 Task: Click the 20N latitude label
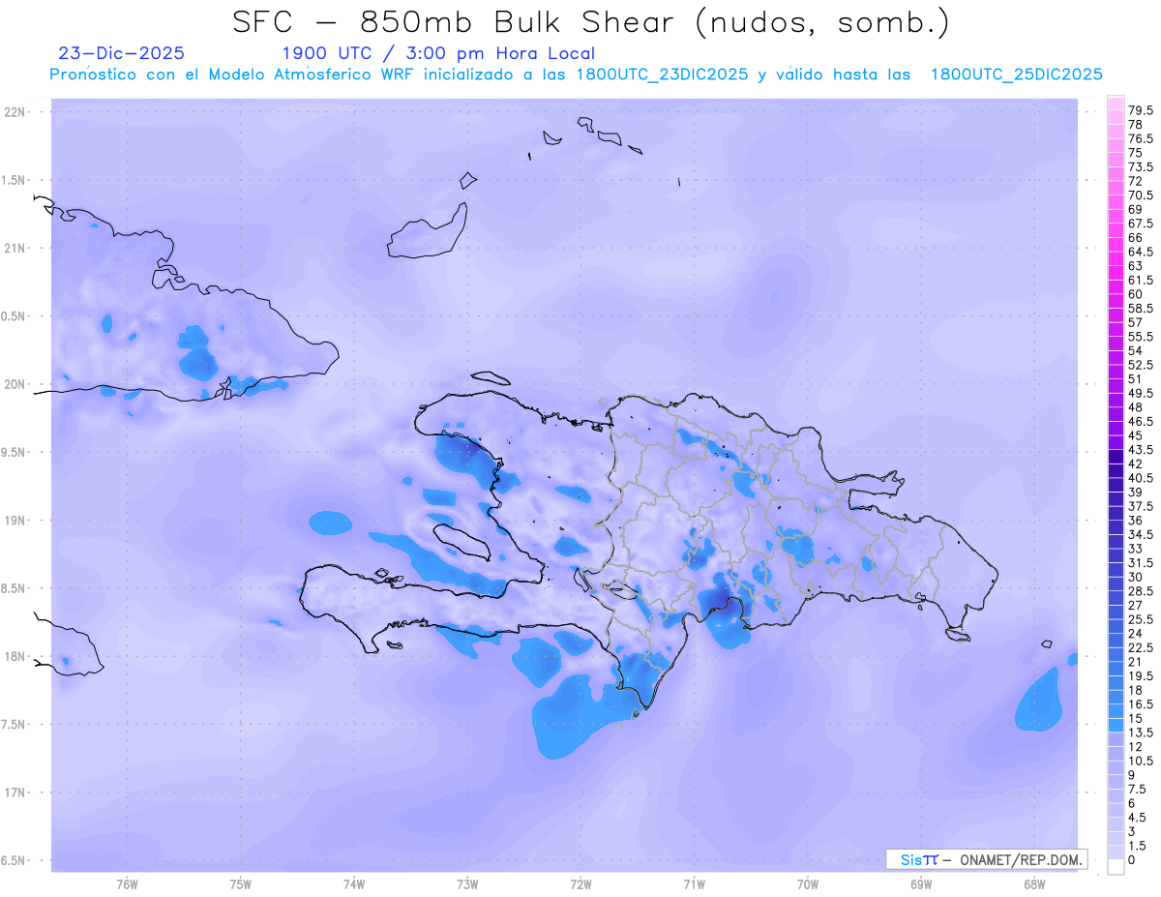[15, 384]
